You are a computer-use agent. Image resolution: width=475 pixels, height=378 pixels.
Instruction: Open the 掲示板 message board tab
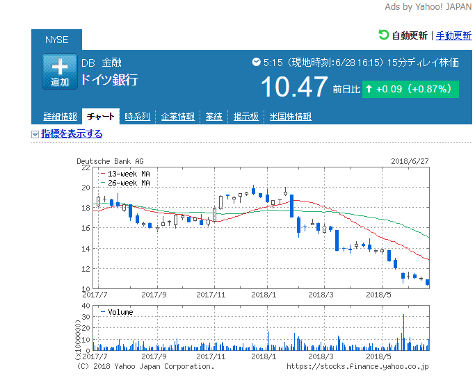pos(246,117)
